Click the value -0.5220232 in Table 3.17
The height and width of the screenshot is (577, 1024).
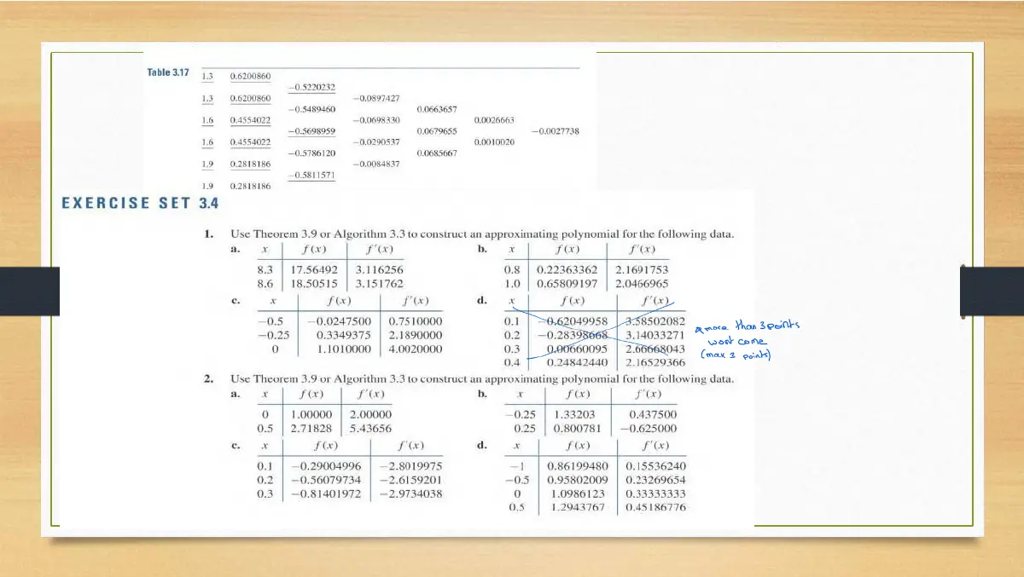(311, 87)
